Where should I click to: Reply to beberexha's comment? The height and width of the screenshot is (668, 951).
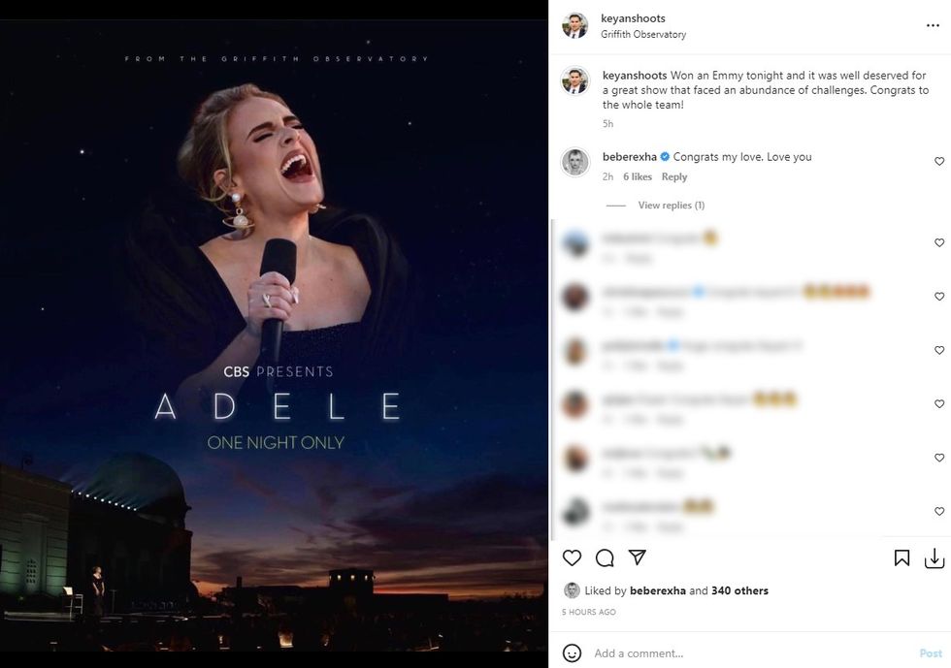point(674,176)
